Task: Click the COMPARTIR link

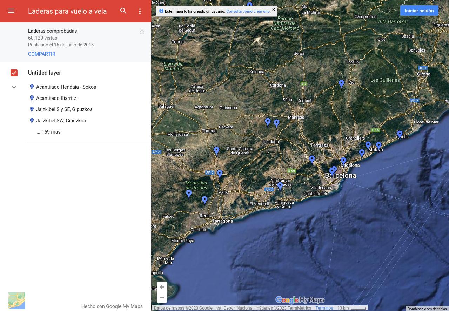Action: coord(42,54)
